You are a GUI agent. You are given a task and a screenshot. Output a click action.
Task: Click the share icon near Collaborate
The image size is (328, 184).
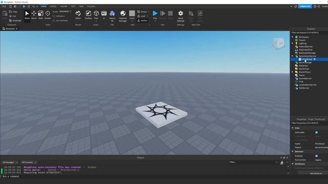(319, 6)
